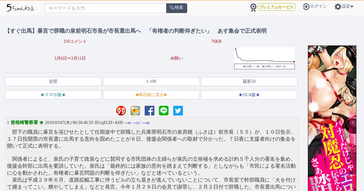Switch to ★ULA版★
364x191 pixels.
click(x=249, y=95)
